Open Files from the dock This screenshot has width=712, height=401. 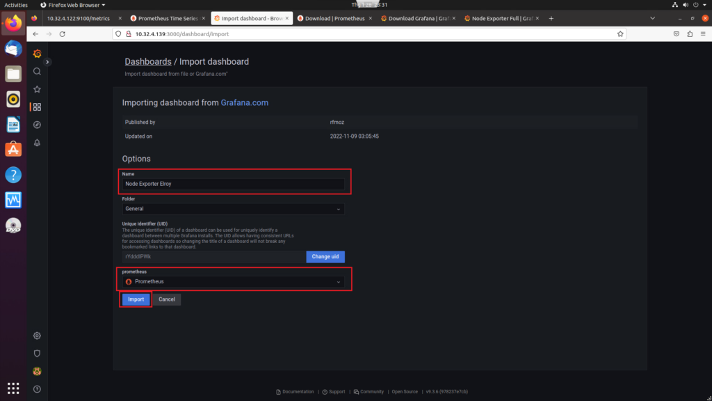coord(13,74)
